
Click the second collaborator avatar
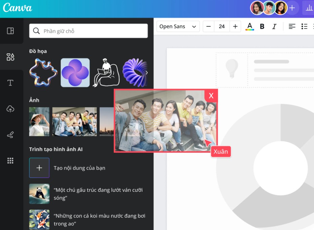269,8
